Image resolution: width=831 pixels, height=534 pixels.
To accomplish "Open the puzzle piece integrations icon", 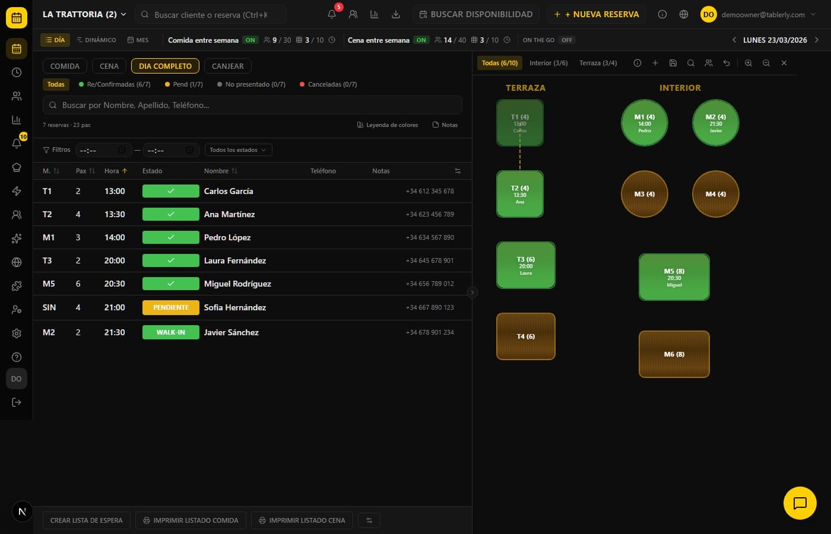I will coord(17,286).
